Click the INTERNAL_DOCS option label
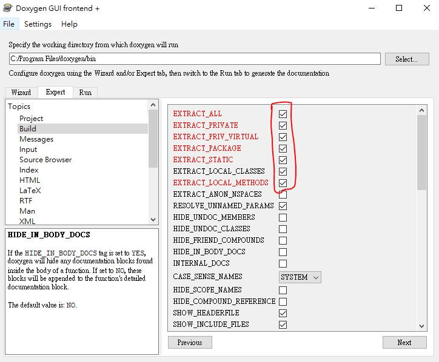 pyautogui.click(x=201, y=263)
